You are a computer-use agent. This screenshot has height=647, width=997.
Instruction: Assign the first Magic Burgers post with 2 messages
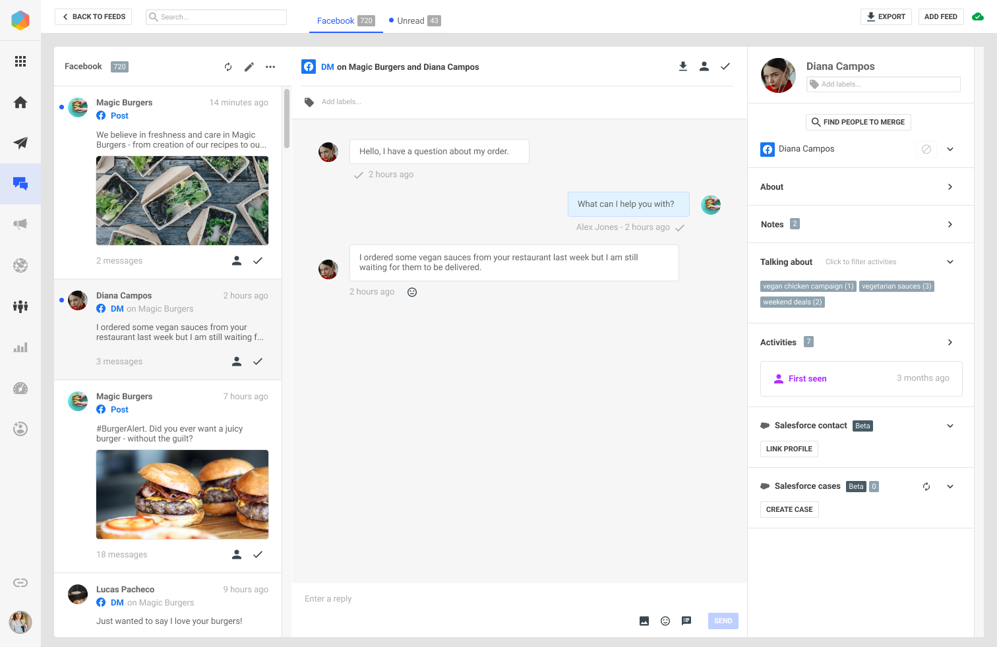237,261
